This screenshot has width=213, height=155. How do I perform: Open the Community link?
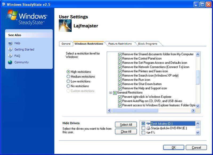pos(22,62)
